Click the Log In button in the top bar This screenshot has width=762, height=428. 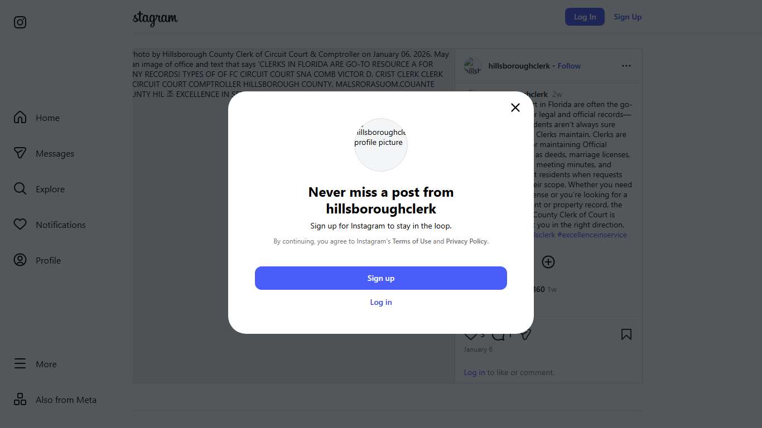click(585, 17)
